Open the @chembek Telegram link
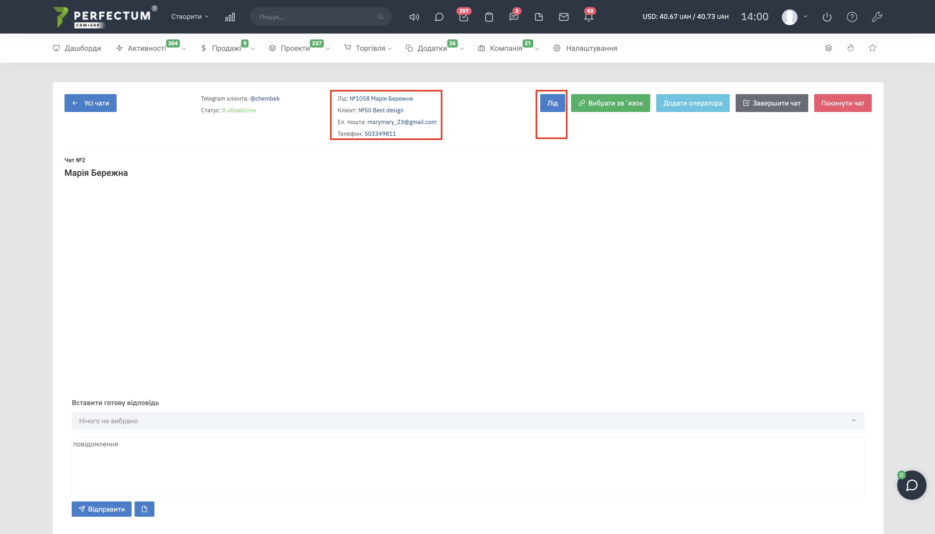Viewport: 935px width, 534px height. pyautogui.click(x=265, y=98)
